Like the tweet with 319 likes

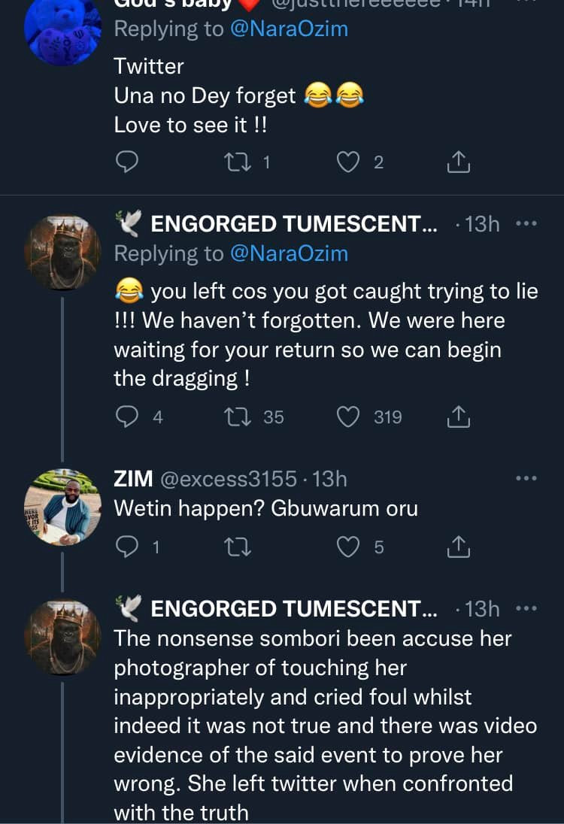(x=348, y=417)
